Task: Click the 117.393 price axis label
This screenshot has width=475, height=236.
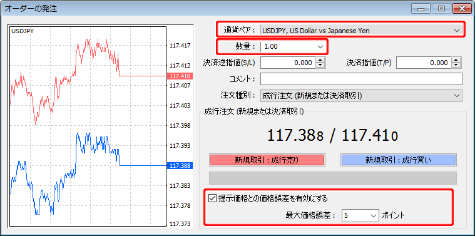Action: coord(180,146)
